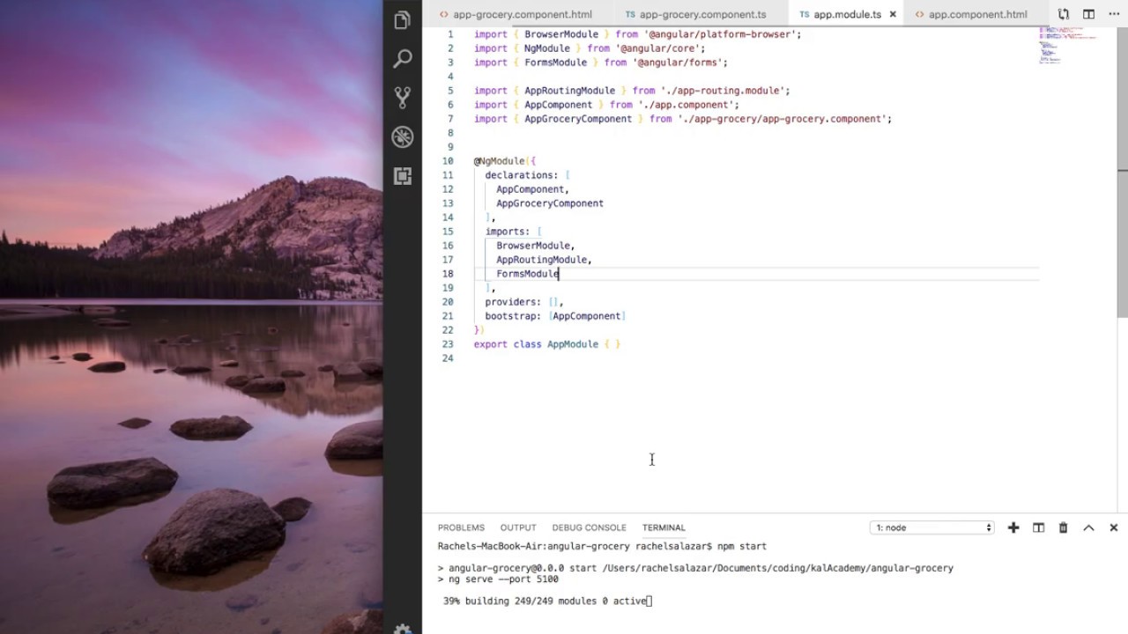This screenshot has height=634, width=1128.
Task: Switch to app.component.html tab
Action: point(971,14)
